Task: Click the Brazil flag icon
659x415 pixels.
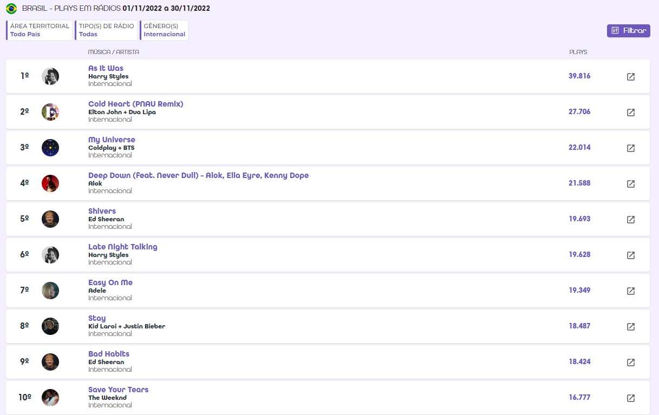Action: pos(11,9)
